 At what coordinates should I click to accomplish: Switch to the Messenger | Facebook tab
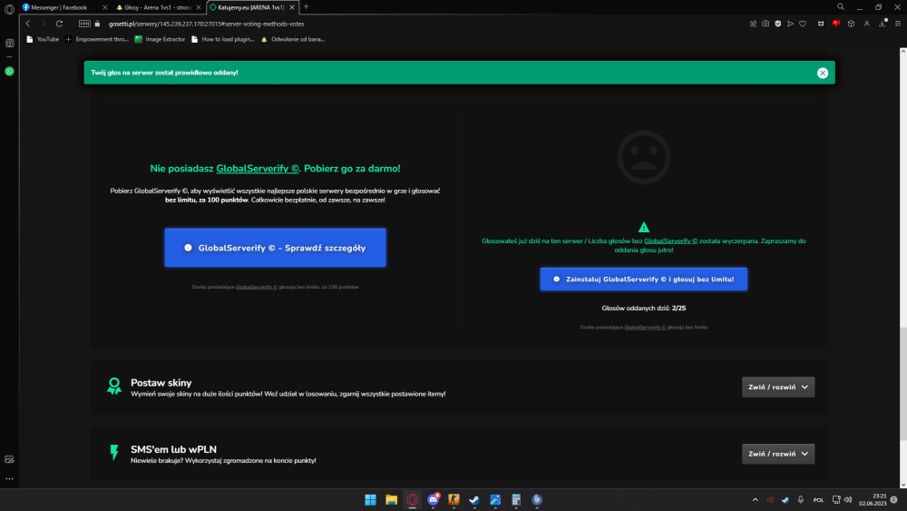[58, 7]
